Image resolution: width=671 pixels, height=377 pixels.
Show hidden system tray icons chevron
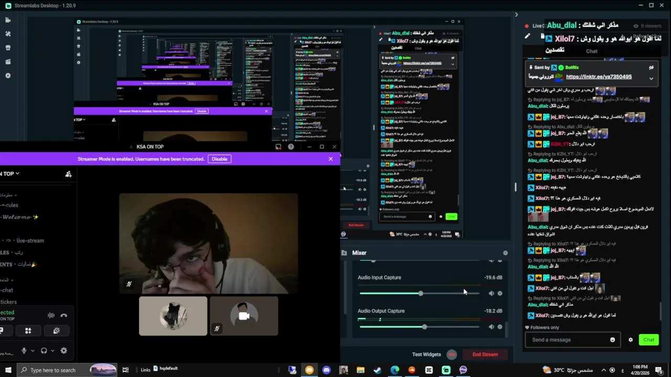click(604, 370)
